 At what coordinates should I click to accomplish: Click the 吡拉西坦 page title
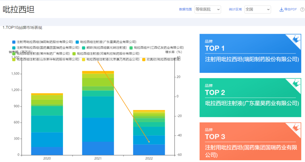18,9
